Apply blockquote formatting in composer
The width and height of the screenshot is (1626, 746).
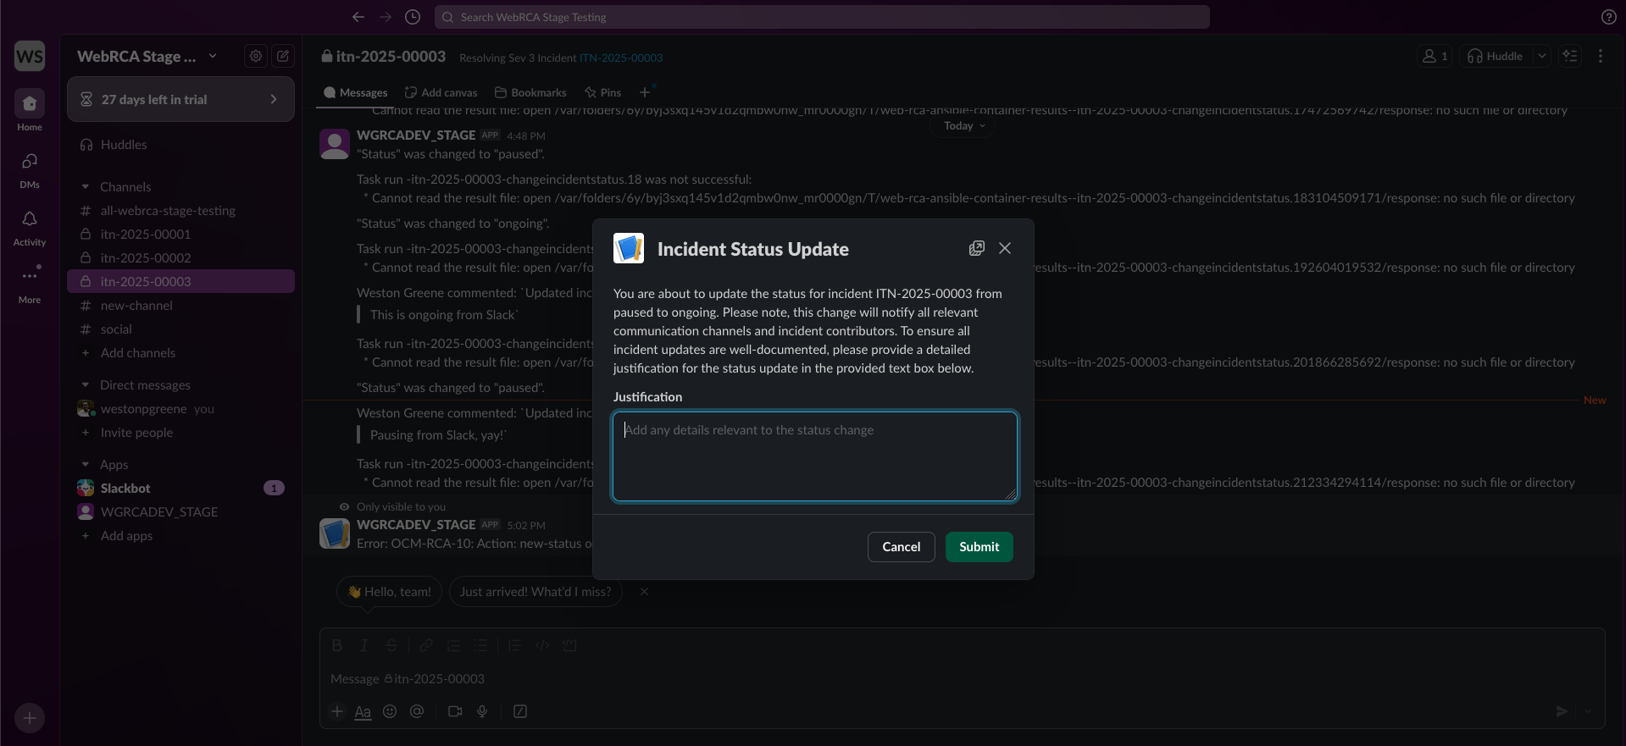click(x=515, y=645)
